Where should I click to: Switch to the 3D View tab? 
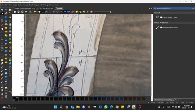(x=59, y=9)
